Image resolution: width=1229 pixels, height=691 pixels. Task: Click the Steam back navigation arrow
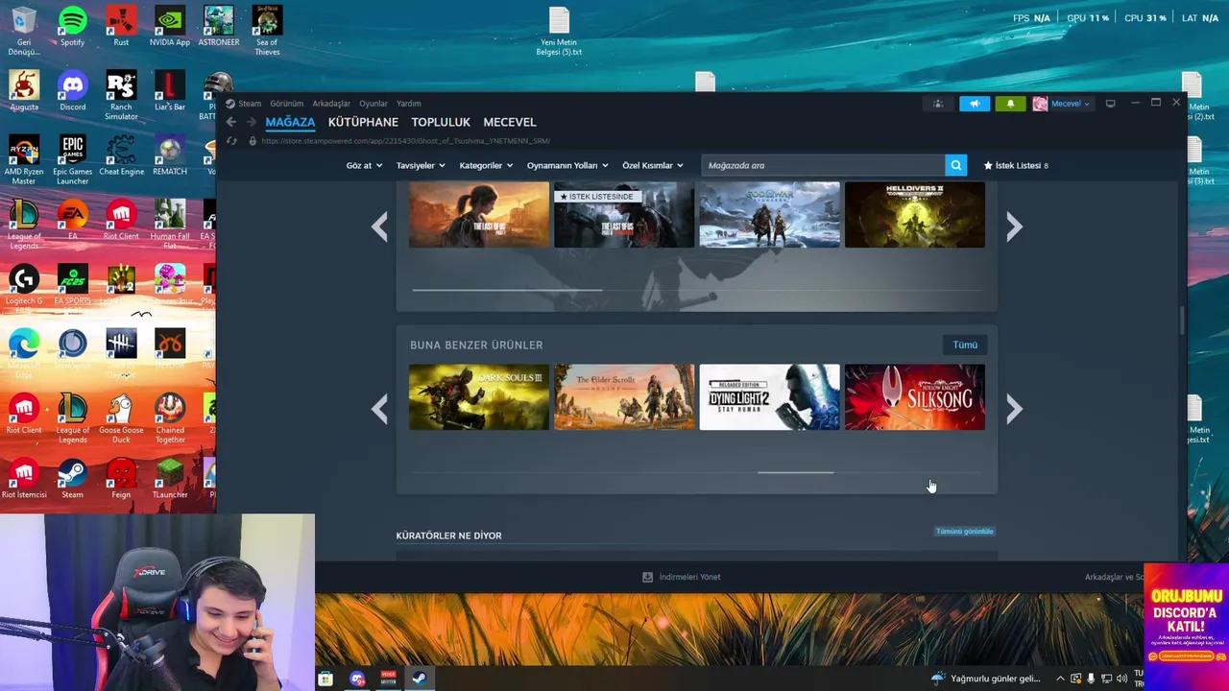pyautogui.click(x=231, y=122)
